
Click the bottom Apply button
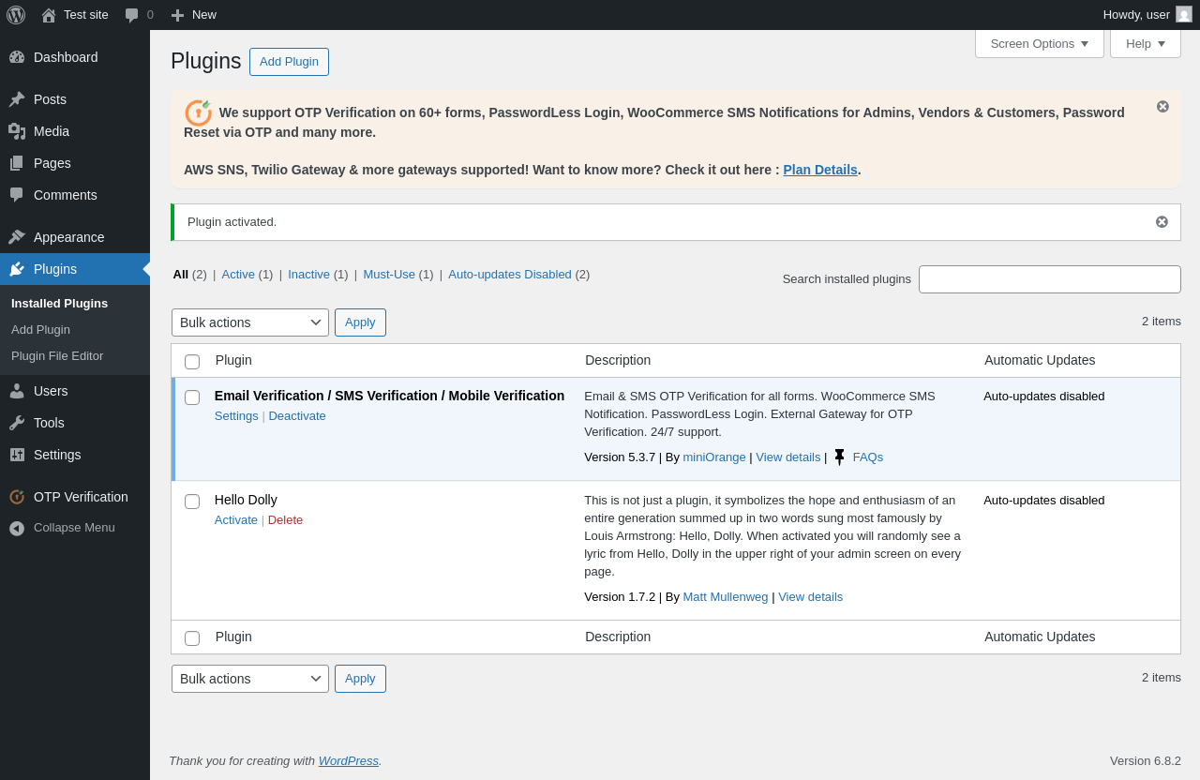(x=360, y=679)
